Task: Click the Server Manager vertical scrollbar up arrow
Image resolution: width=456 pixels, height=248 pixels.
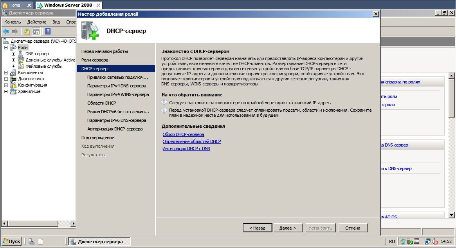Action: click(452, 76)
